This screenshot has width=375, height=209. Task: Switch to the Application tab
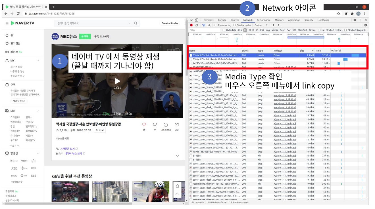294,20
